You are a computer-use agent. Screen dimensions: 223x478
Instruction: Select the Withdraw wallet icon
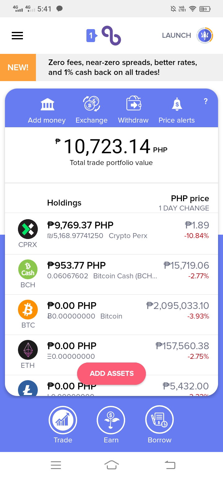tap(133, 104)
